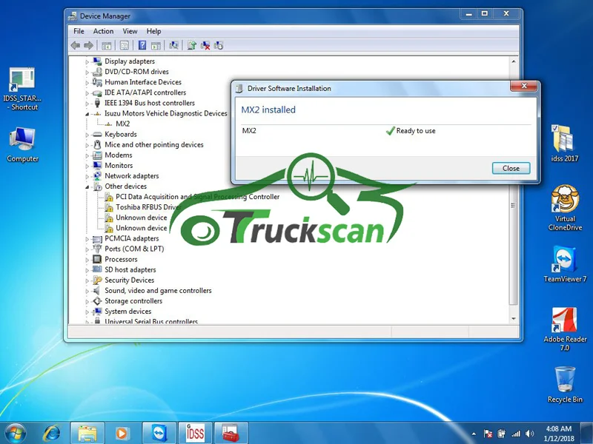Screen dimensions: 593x444
Task: Click the blue Help question mark icon
Action: point(142,46)
